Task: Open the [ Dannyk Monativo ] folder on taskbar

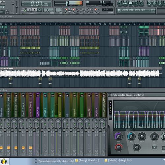Action: [87, 160]
